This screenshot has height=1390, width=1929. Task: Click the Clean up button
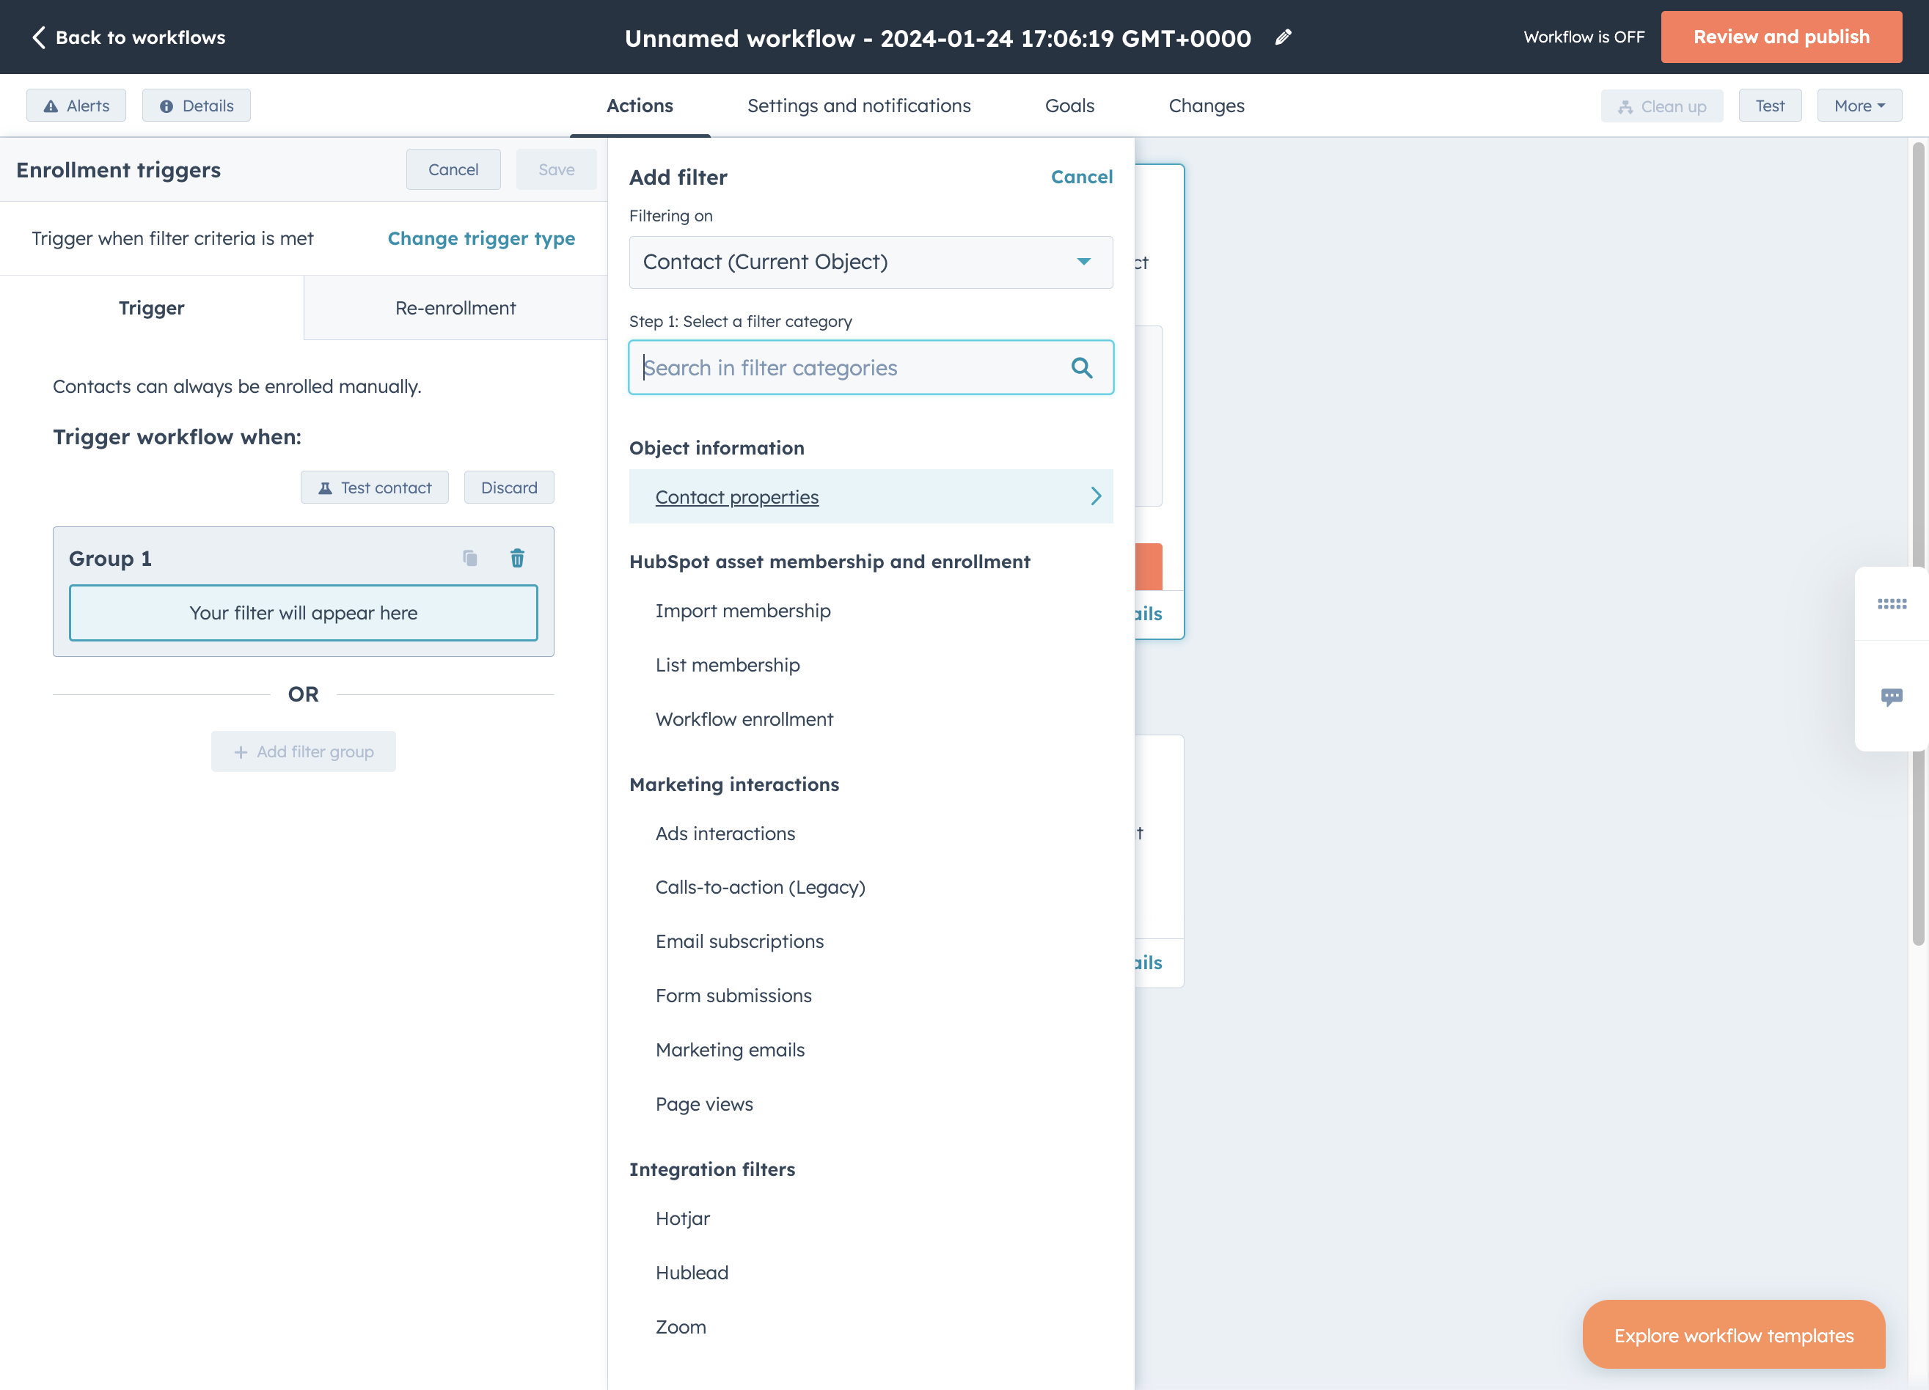tap(1661, 106)
